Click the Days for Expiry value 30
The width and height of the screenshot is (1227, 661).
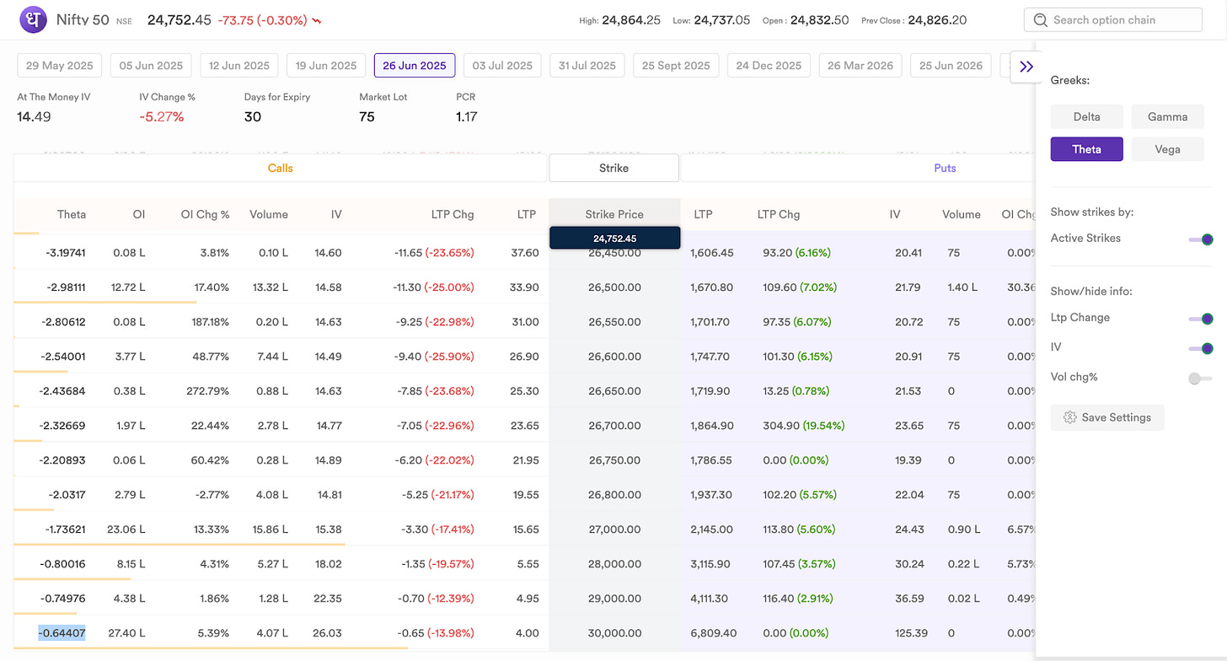point(252,117)
